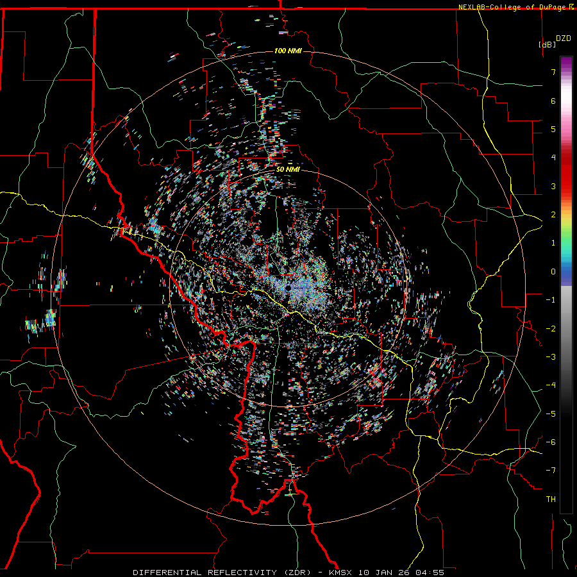The image size is (577, 577).
Task: Click the 7 value on the color scale
Action: coord(553,72)
